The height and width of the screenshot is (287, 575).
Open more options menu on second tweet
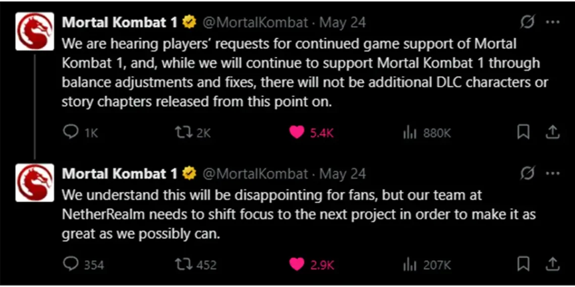[x=553, y=173]
